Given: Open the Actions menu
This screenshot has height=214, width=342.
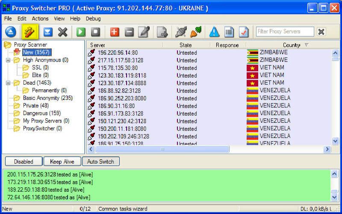Looking at the screenshot, I should tap(40, 19).
